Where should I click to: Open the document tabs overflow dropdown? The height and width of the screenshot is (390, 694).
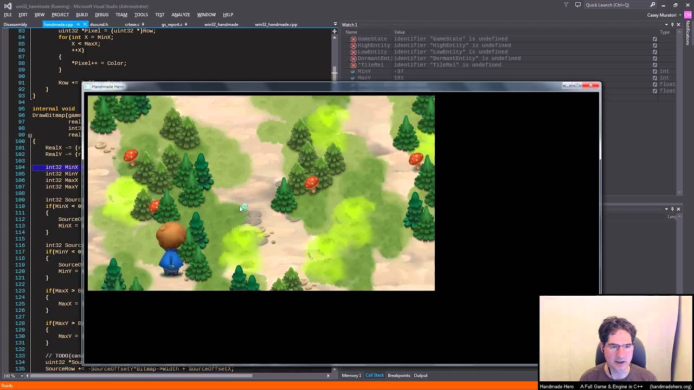335,24
